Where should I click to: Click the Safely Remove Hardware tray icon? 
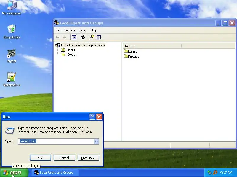click(209, 172)
